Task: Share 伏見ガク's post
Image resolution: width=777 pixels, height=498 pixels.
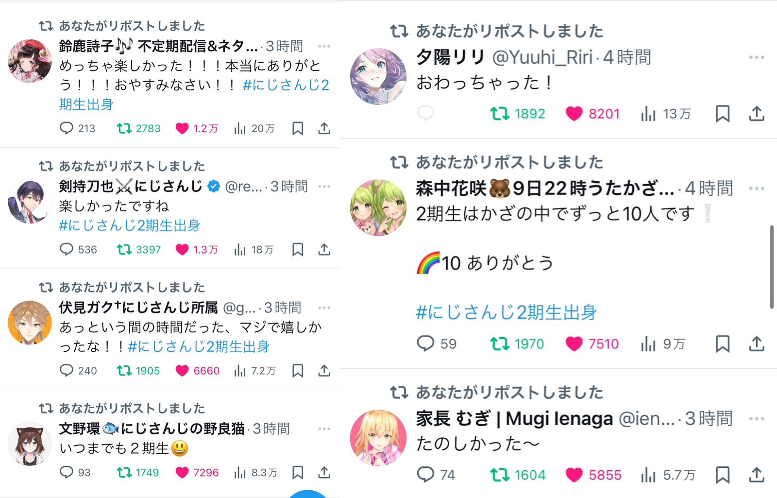Action: click(x=324, y=371)
